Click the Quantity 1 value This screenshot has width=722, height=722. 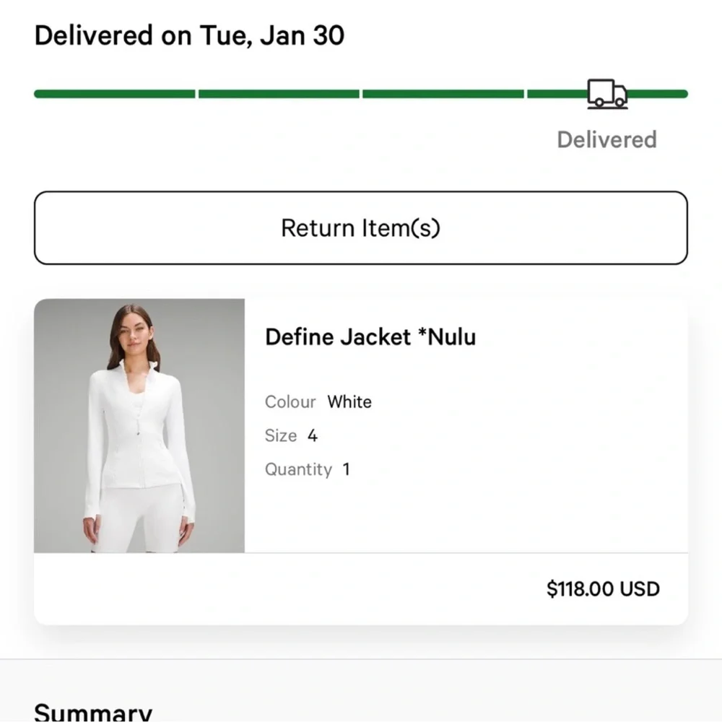coord(308,469)
